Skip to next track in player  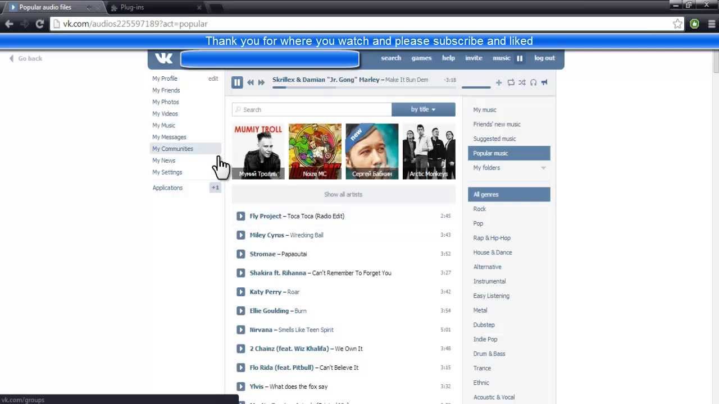pyautogui.click(x=261, y=82)
